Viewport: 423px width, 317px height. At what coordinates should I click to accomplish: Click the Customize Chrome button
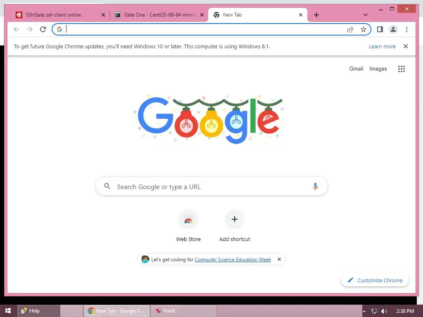pyautogui.click(x=375, y=280)
